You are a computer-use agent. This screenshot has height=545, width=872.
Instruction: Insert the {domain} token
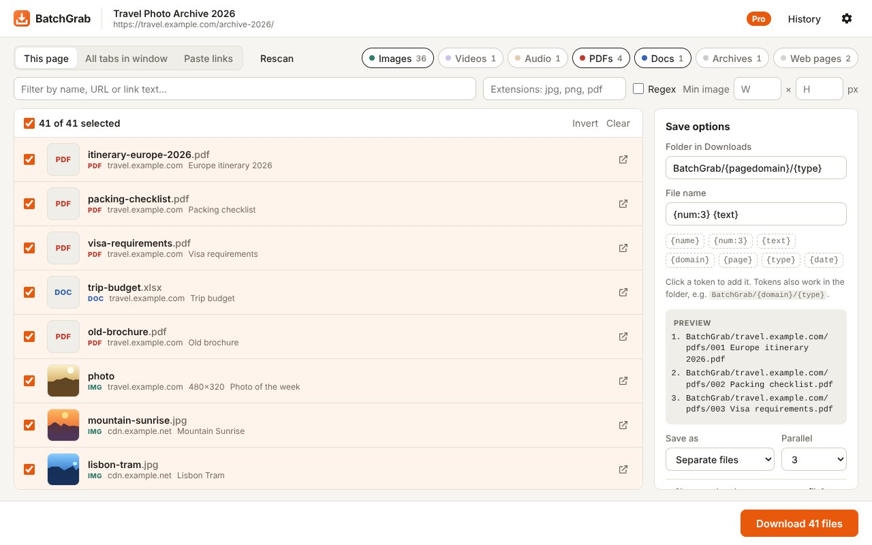click(x=689, y=260)
